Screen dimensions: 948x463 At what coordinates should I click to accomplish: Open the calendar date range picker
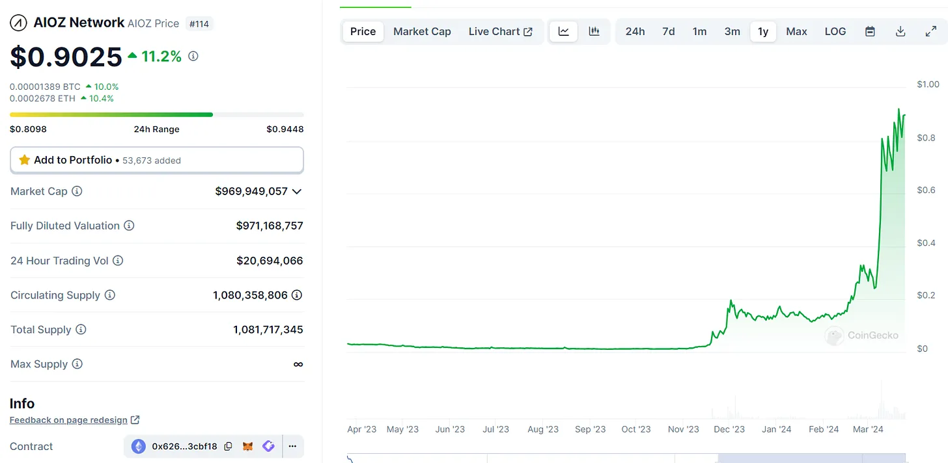[x=870, y=31]
